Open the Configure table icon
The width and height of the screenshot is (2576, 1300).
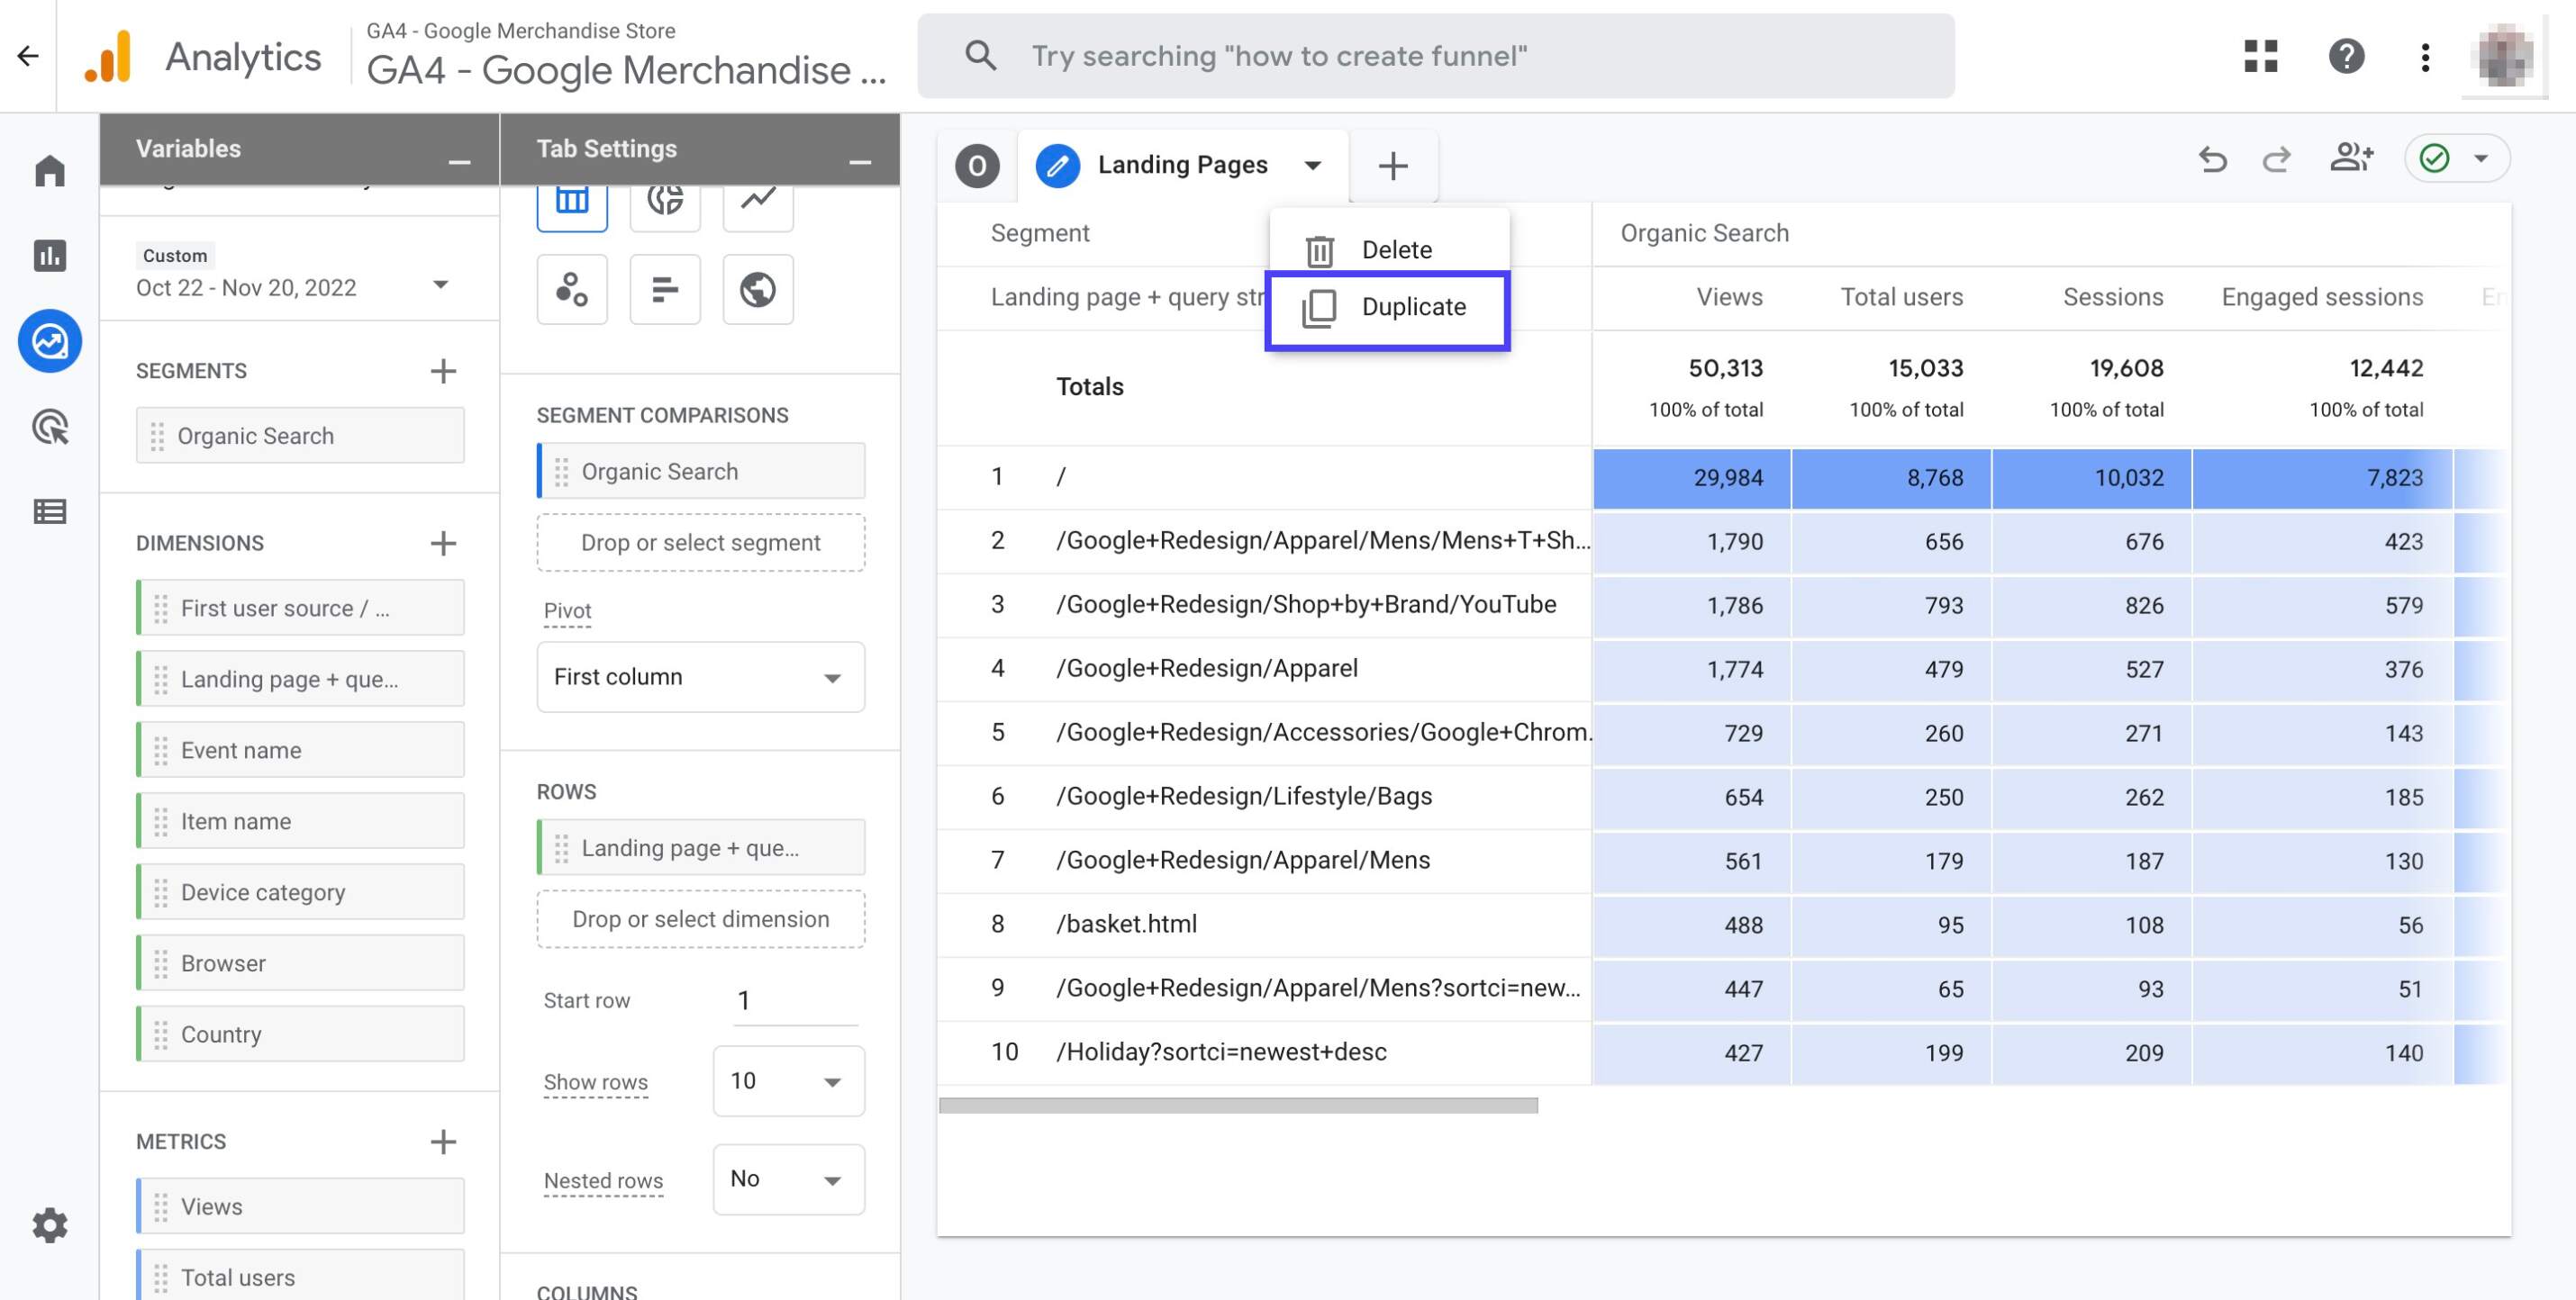(49, 511)
